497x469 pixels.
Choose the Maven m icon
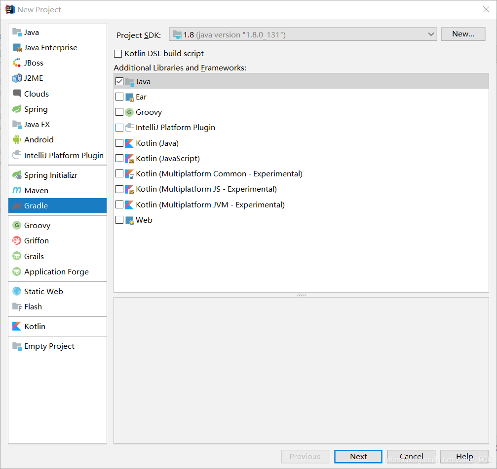[17, 190]
